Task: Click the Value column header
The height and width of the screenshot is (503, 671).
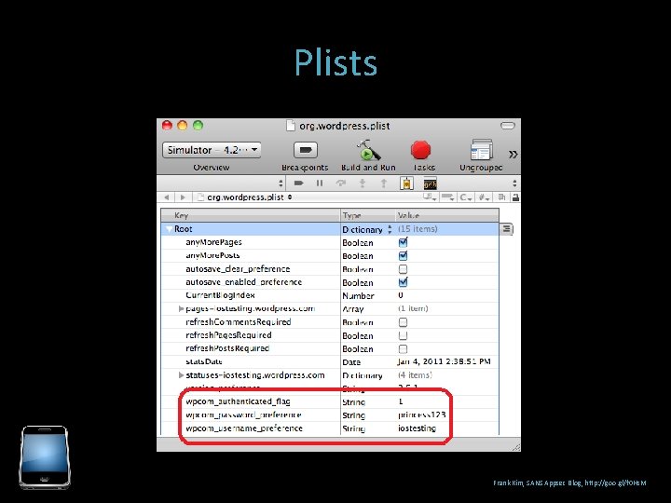Action: click(x=446, y=215)
